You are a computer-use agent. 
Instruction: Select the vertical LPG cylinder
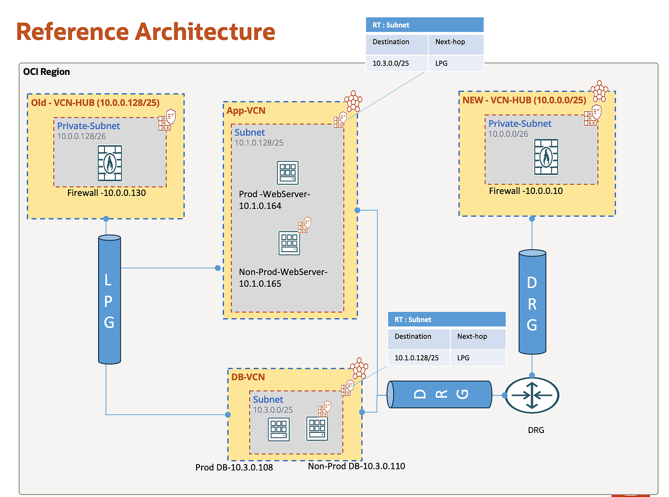pyautogui.click(x=109, y=299)
